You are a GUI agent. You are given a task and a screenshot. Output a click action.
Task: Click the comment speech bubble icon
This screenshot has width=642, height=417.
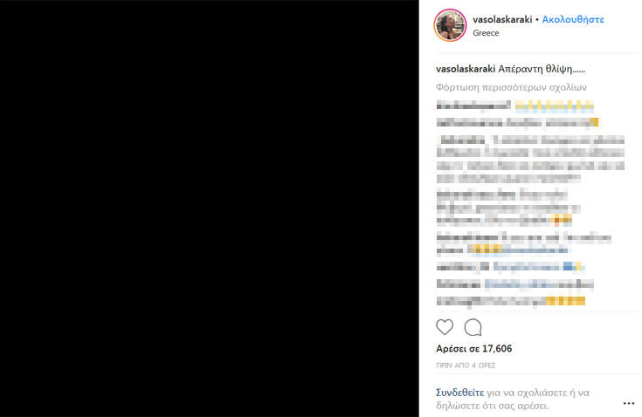tap(473, 327)
